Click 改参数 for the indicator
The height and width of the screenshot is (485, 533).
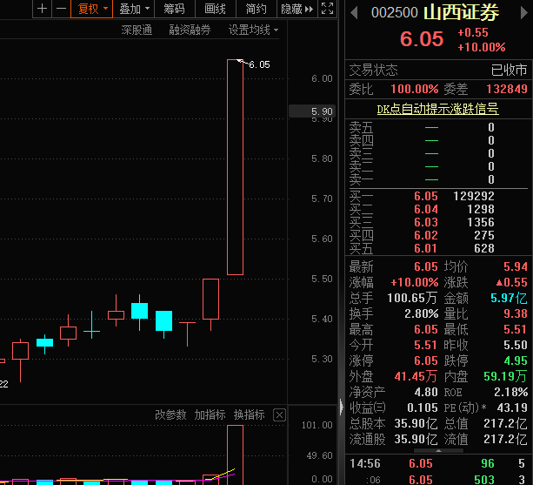click(170, 414)
